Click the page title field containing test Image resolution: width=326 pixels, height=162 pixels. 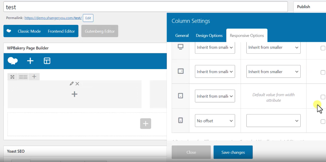[x=146, y=7]
